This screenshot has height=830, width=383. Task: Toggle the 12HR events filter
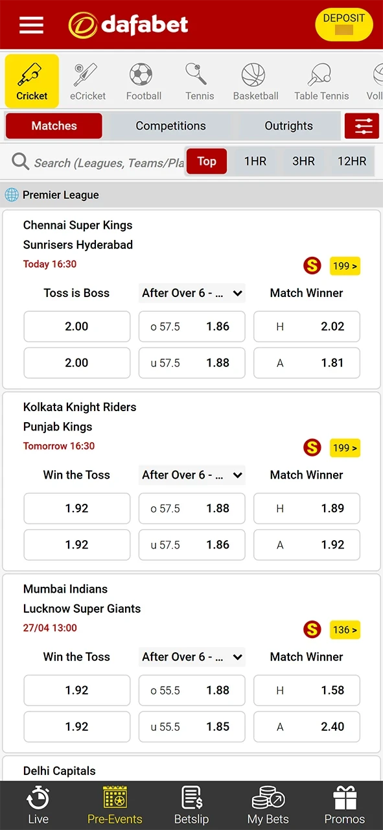351,161
